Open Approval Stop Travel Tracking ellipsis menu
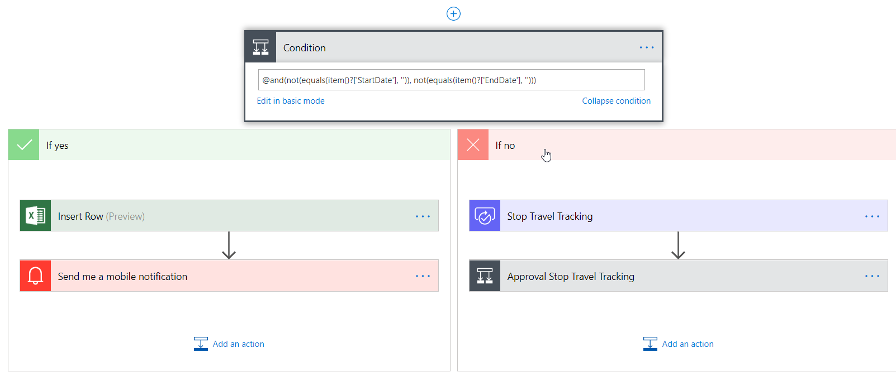 coord(872,276)
